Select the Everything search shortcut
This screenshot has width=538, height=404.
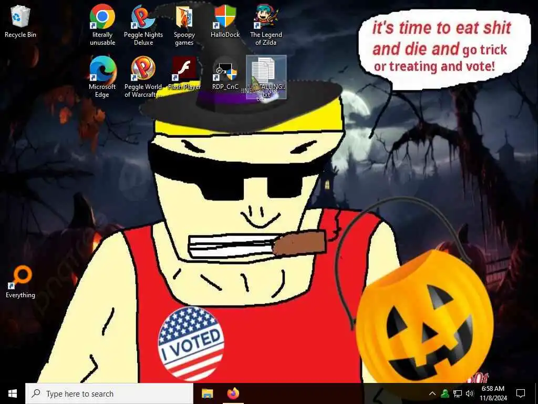coord(20,282)
